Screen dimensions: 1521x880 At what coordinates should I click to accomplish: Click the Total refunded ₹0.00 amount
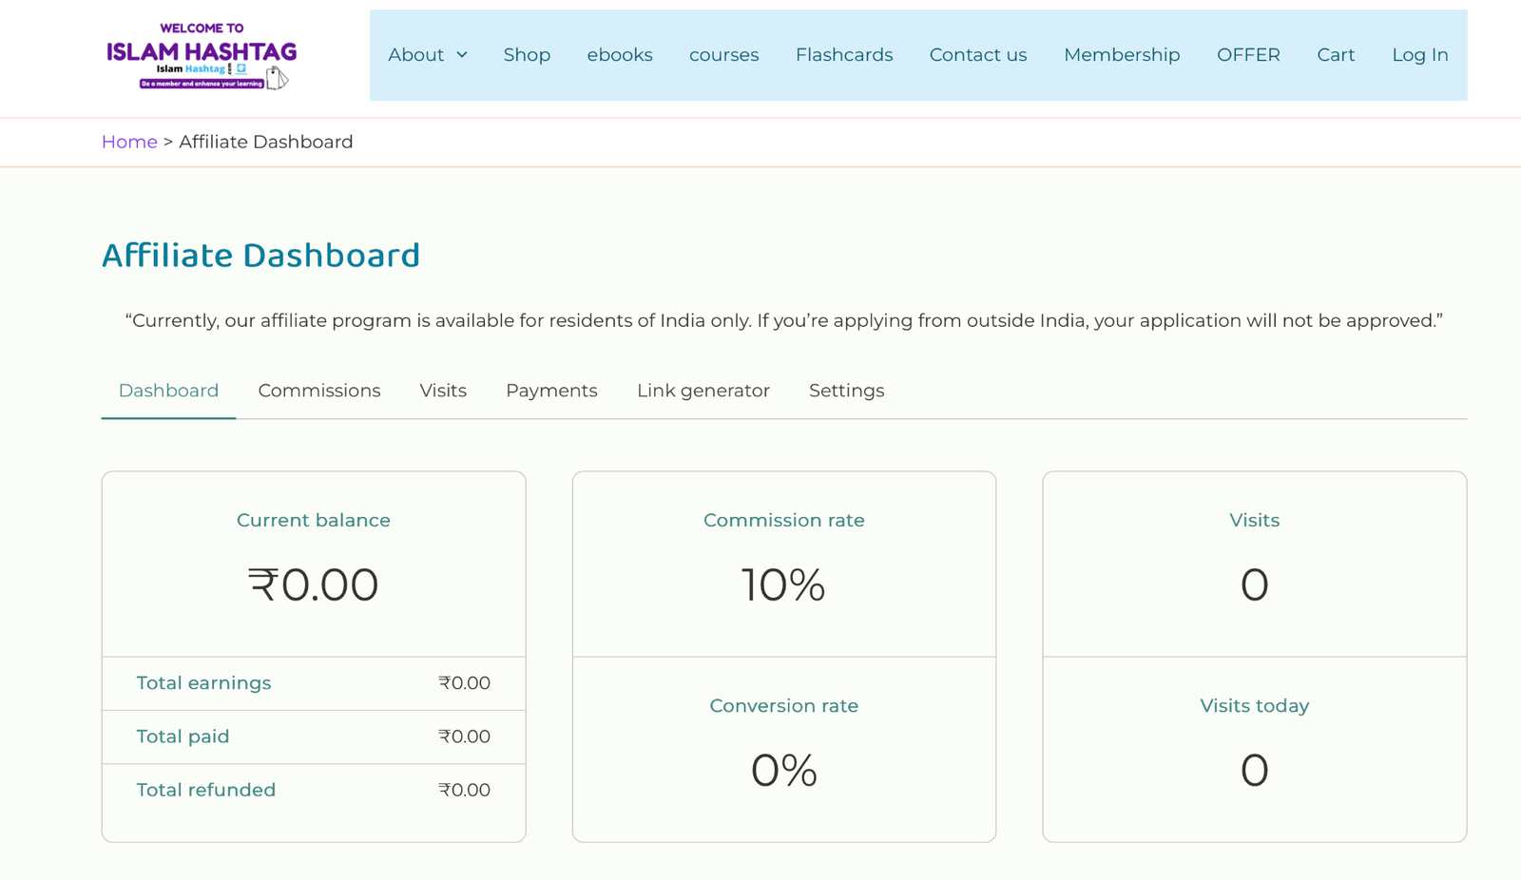coord(464,790)
